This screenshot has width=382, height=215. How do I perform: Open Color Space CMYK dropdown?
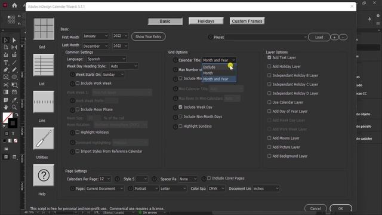216,189
